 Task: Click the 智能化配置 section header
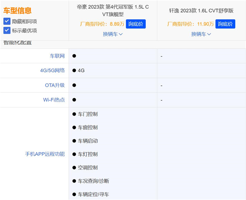[x=17, y=43]
